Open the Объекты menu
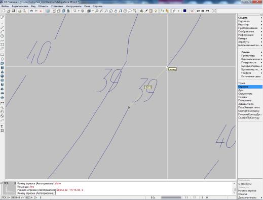The image size is (263, 200). (43, 6)
